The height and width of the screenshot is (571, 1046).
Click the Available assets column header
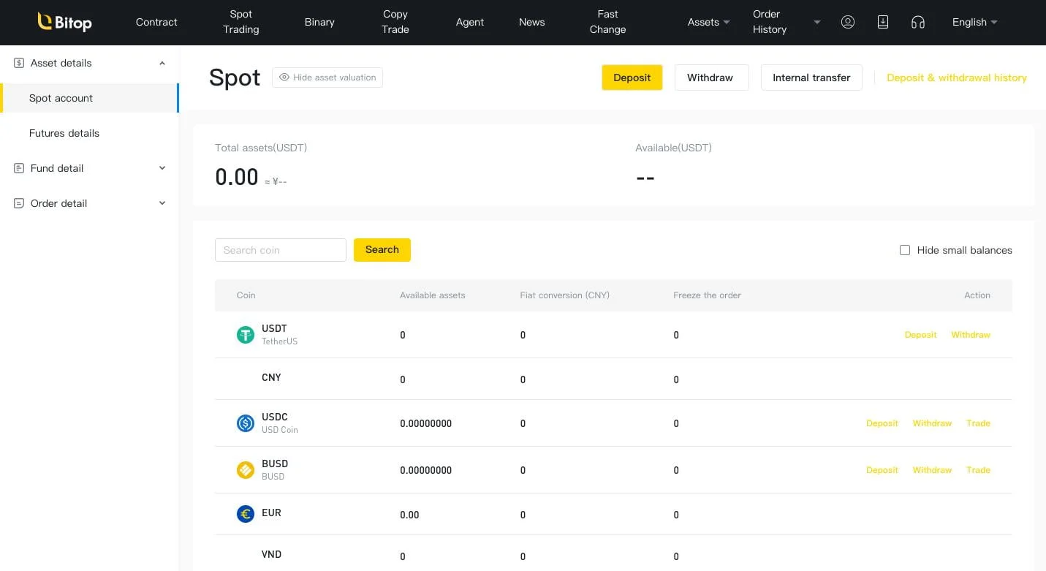click(433, 295)
